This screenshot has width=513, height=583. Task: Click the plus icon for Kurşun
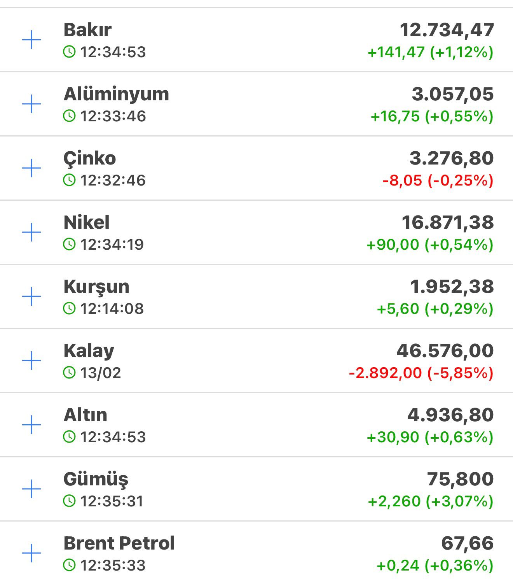[31, 297]
